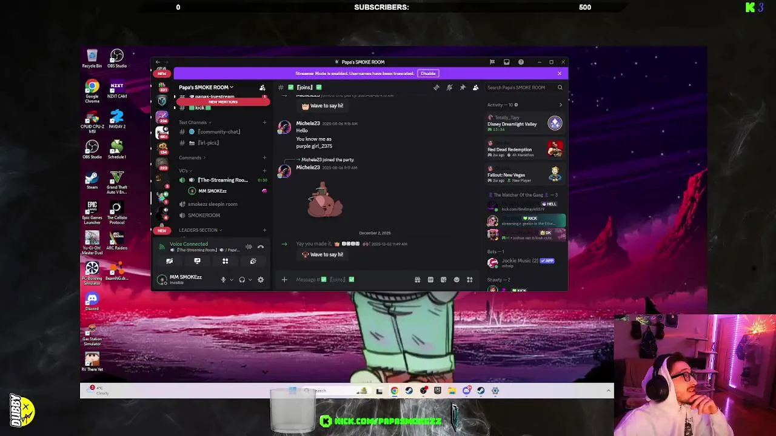Open soundboard in voice panel
Screen dimensions: 776x436
pos(253,261)
